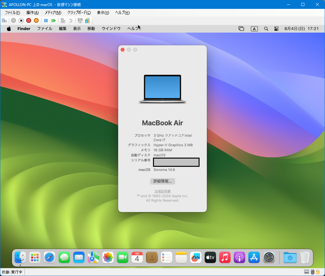Click the orange Save state icon

(x=36, y=21)
